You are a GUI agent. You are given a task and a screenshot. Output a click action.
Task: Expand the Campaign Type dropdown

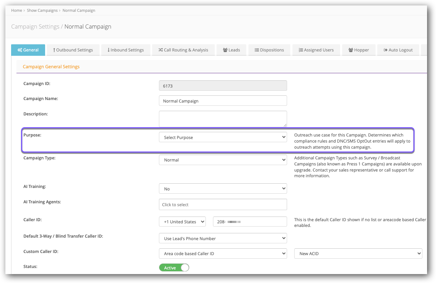[x=223, y=160]
